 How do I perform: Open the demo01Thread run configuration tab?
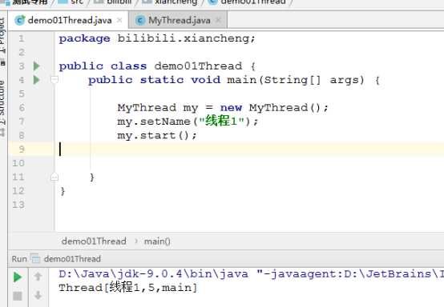click(72, 259)
